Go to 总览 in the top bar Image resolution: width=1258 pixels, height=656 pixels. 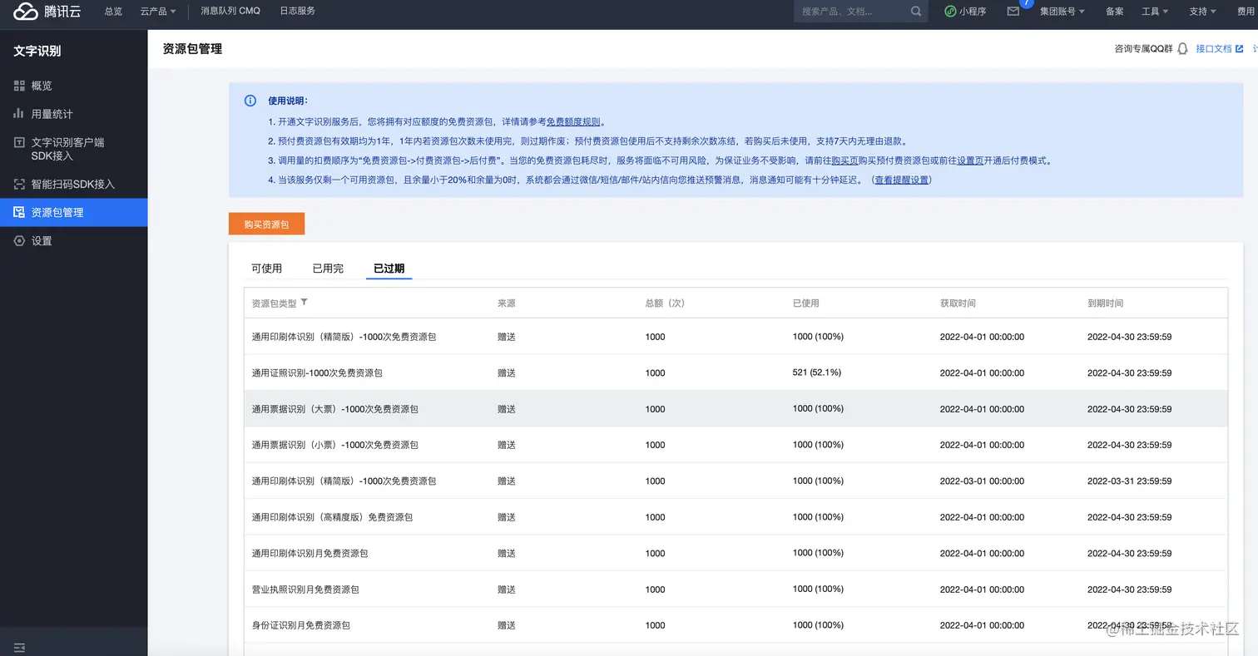[113, 12]
